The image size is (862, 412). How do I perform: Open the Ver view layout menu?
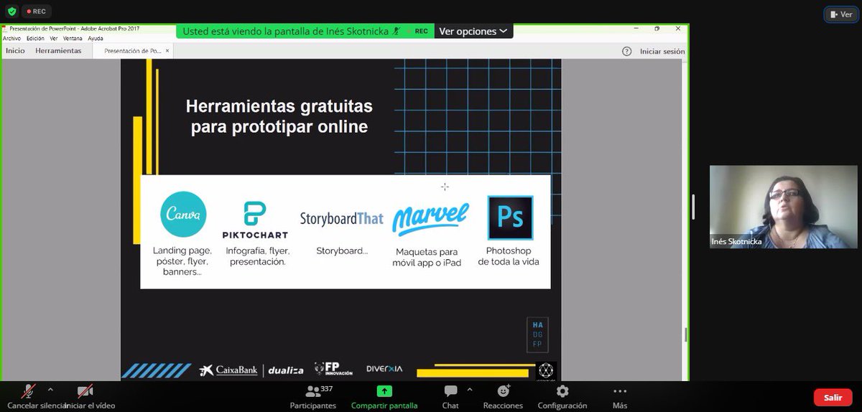pyautogui.click(x=841, y=14)
